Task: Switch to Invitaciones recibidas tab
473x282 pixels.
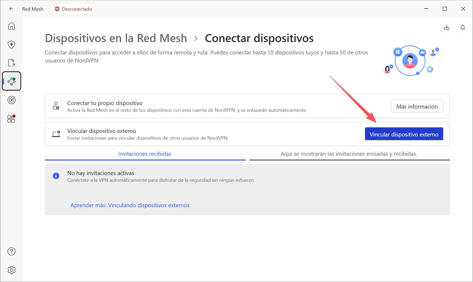Action: point(145,154)
